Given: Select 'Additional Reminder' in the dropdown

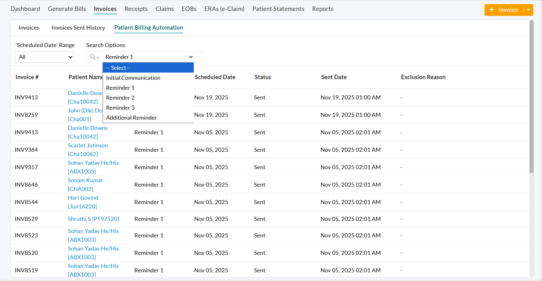Looking at the screenshot, I should pos(131,117).
